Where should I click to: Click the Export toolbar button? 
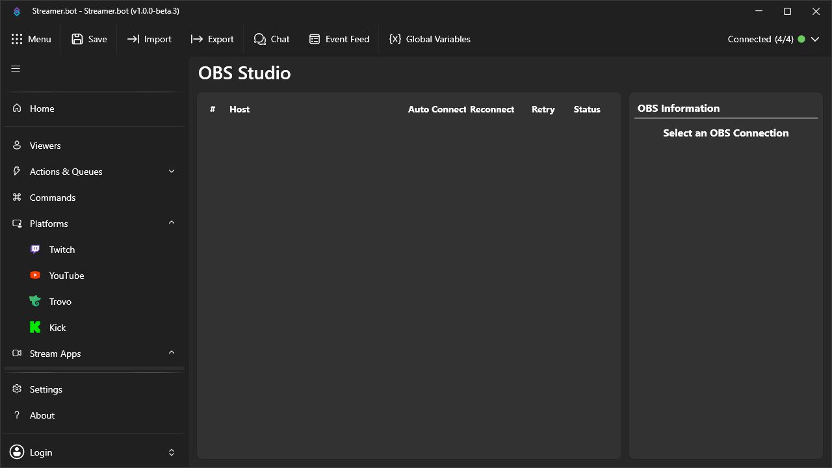[212, 39]
